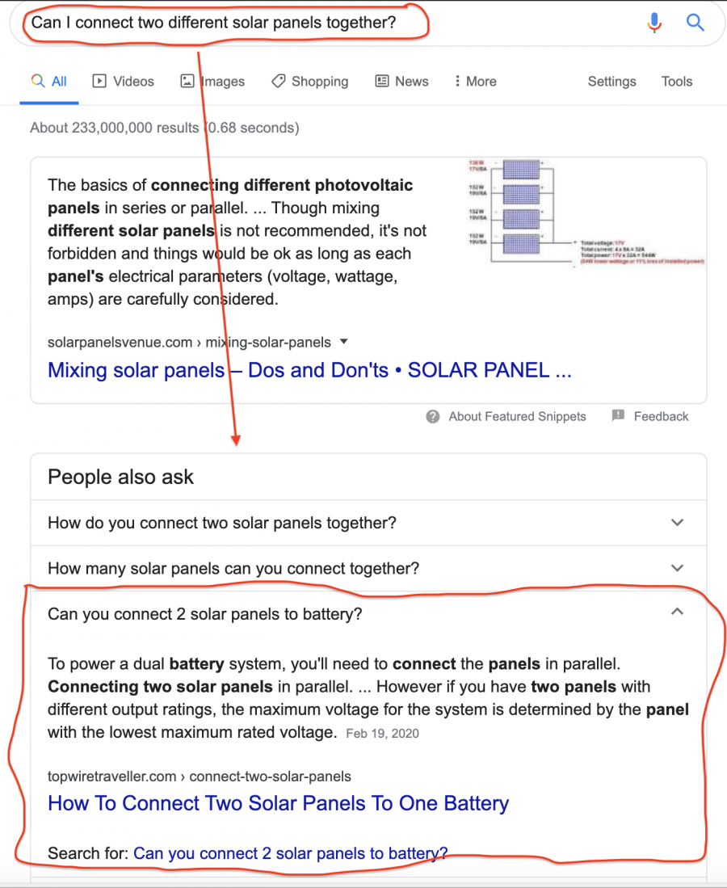The image size is (727, 888).
Task: Click the Images picture icon
Action: [187, 81]
